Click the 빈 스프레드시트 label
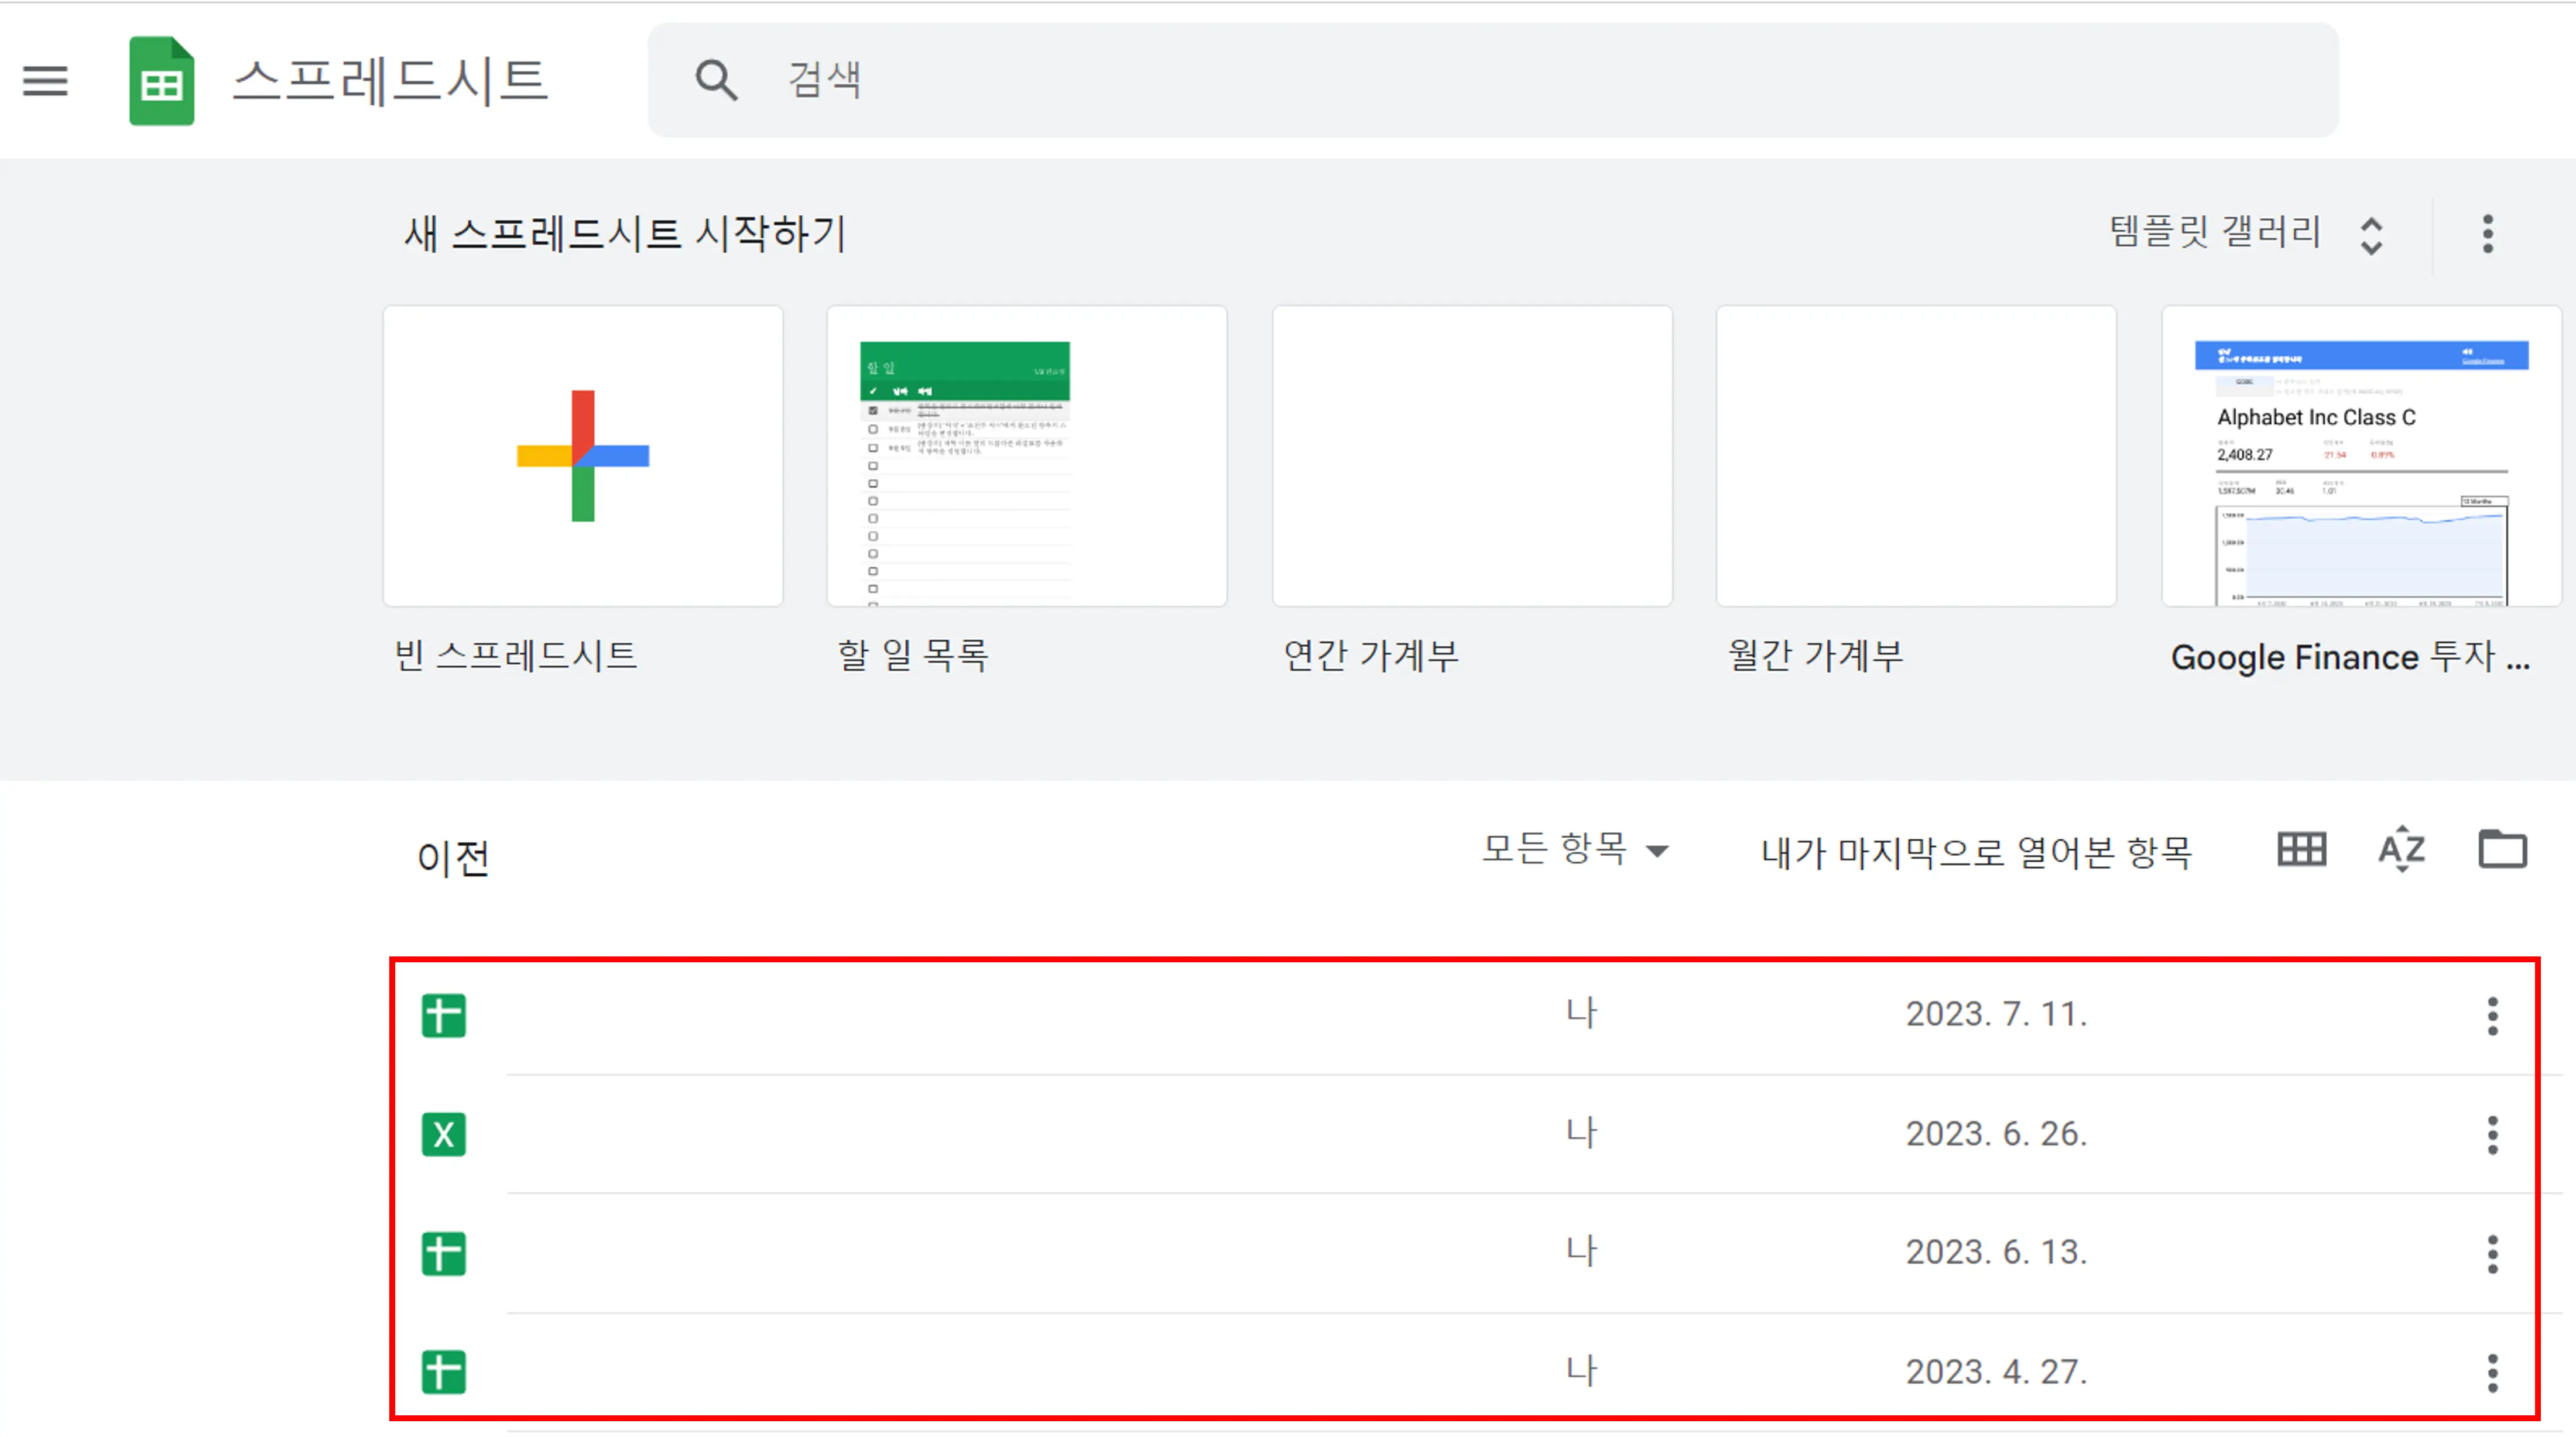 516,656
